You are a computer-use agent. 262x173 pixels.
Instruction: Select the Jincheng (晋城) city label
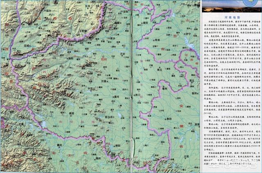[84, 31]
